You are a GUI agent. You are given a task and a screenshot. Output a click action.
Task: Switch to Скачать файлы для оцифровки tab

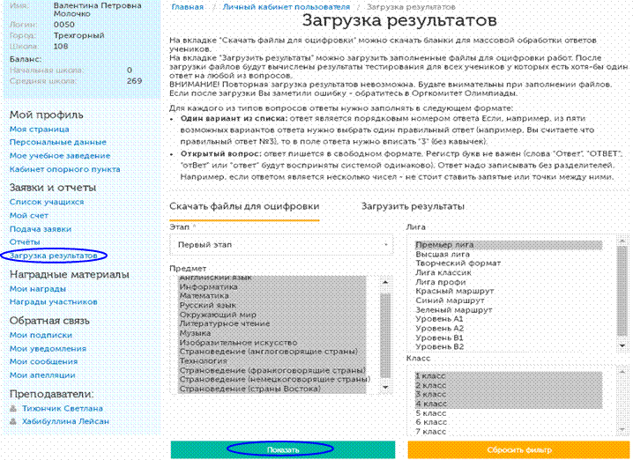tap(244, 206)
